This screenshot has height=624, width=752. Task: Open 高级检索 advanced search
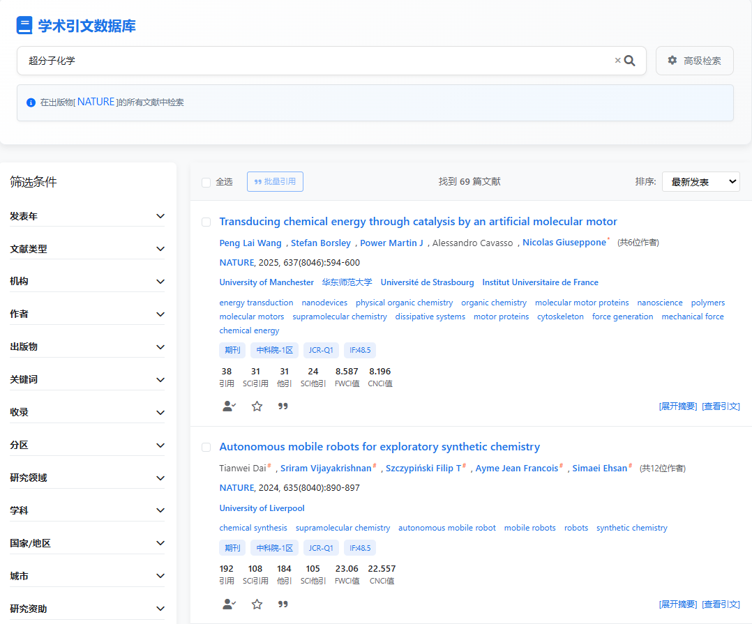[x=694, y=61]
